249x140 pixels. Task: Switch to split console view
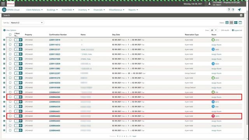coord(240,23)
